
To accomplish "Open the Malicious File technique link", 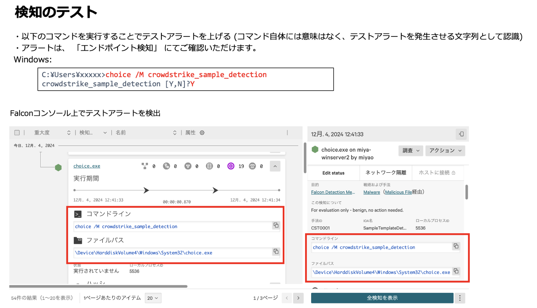I will pos(399,192).
